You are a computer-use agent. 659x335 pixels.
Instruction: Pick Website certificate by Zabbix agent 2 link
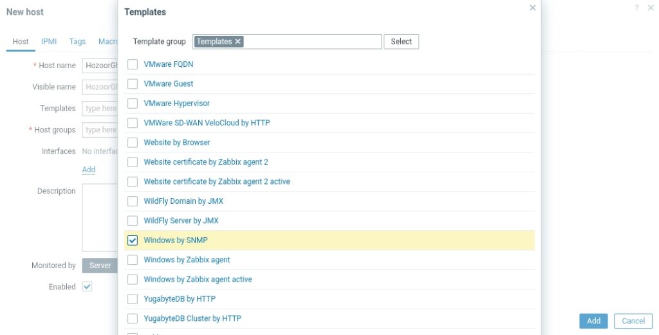(206, 162)
